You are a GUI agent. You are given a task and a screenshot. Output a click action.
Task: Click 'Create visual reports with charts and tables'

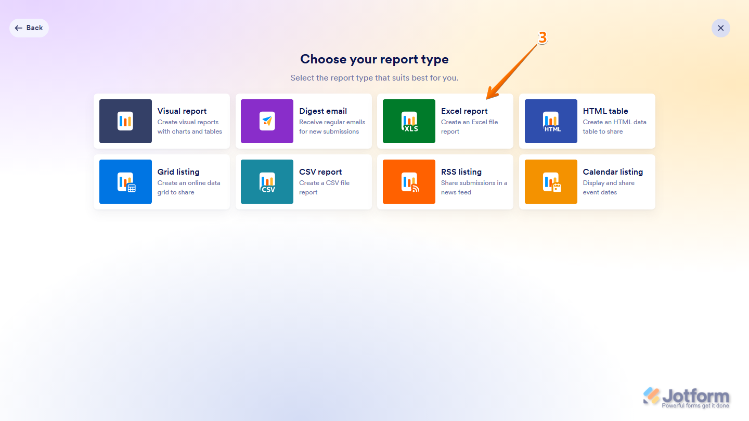coord(190,127)
